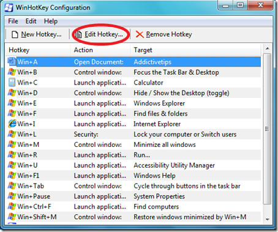Click the Word document icon for Win+A
This screenshot has width=278, height=232.
[x=12, y=62]
